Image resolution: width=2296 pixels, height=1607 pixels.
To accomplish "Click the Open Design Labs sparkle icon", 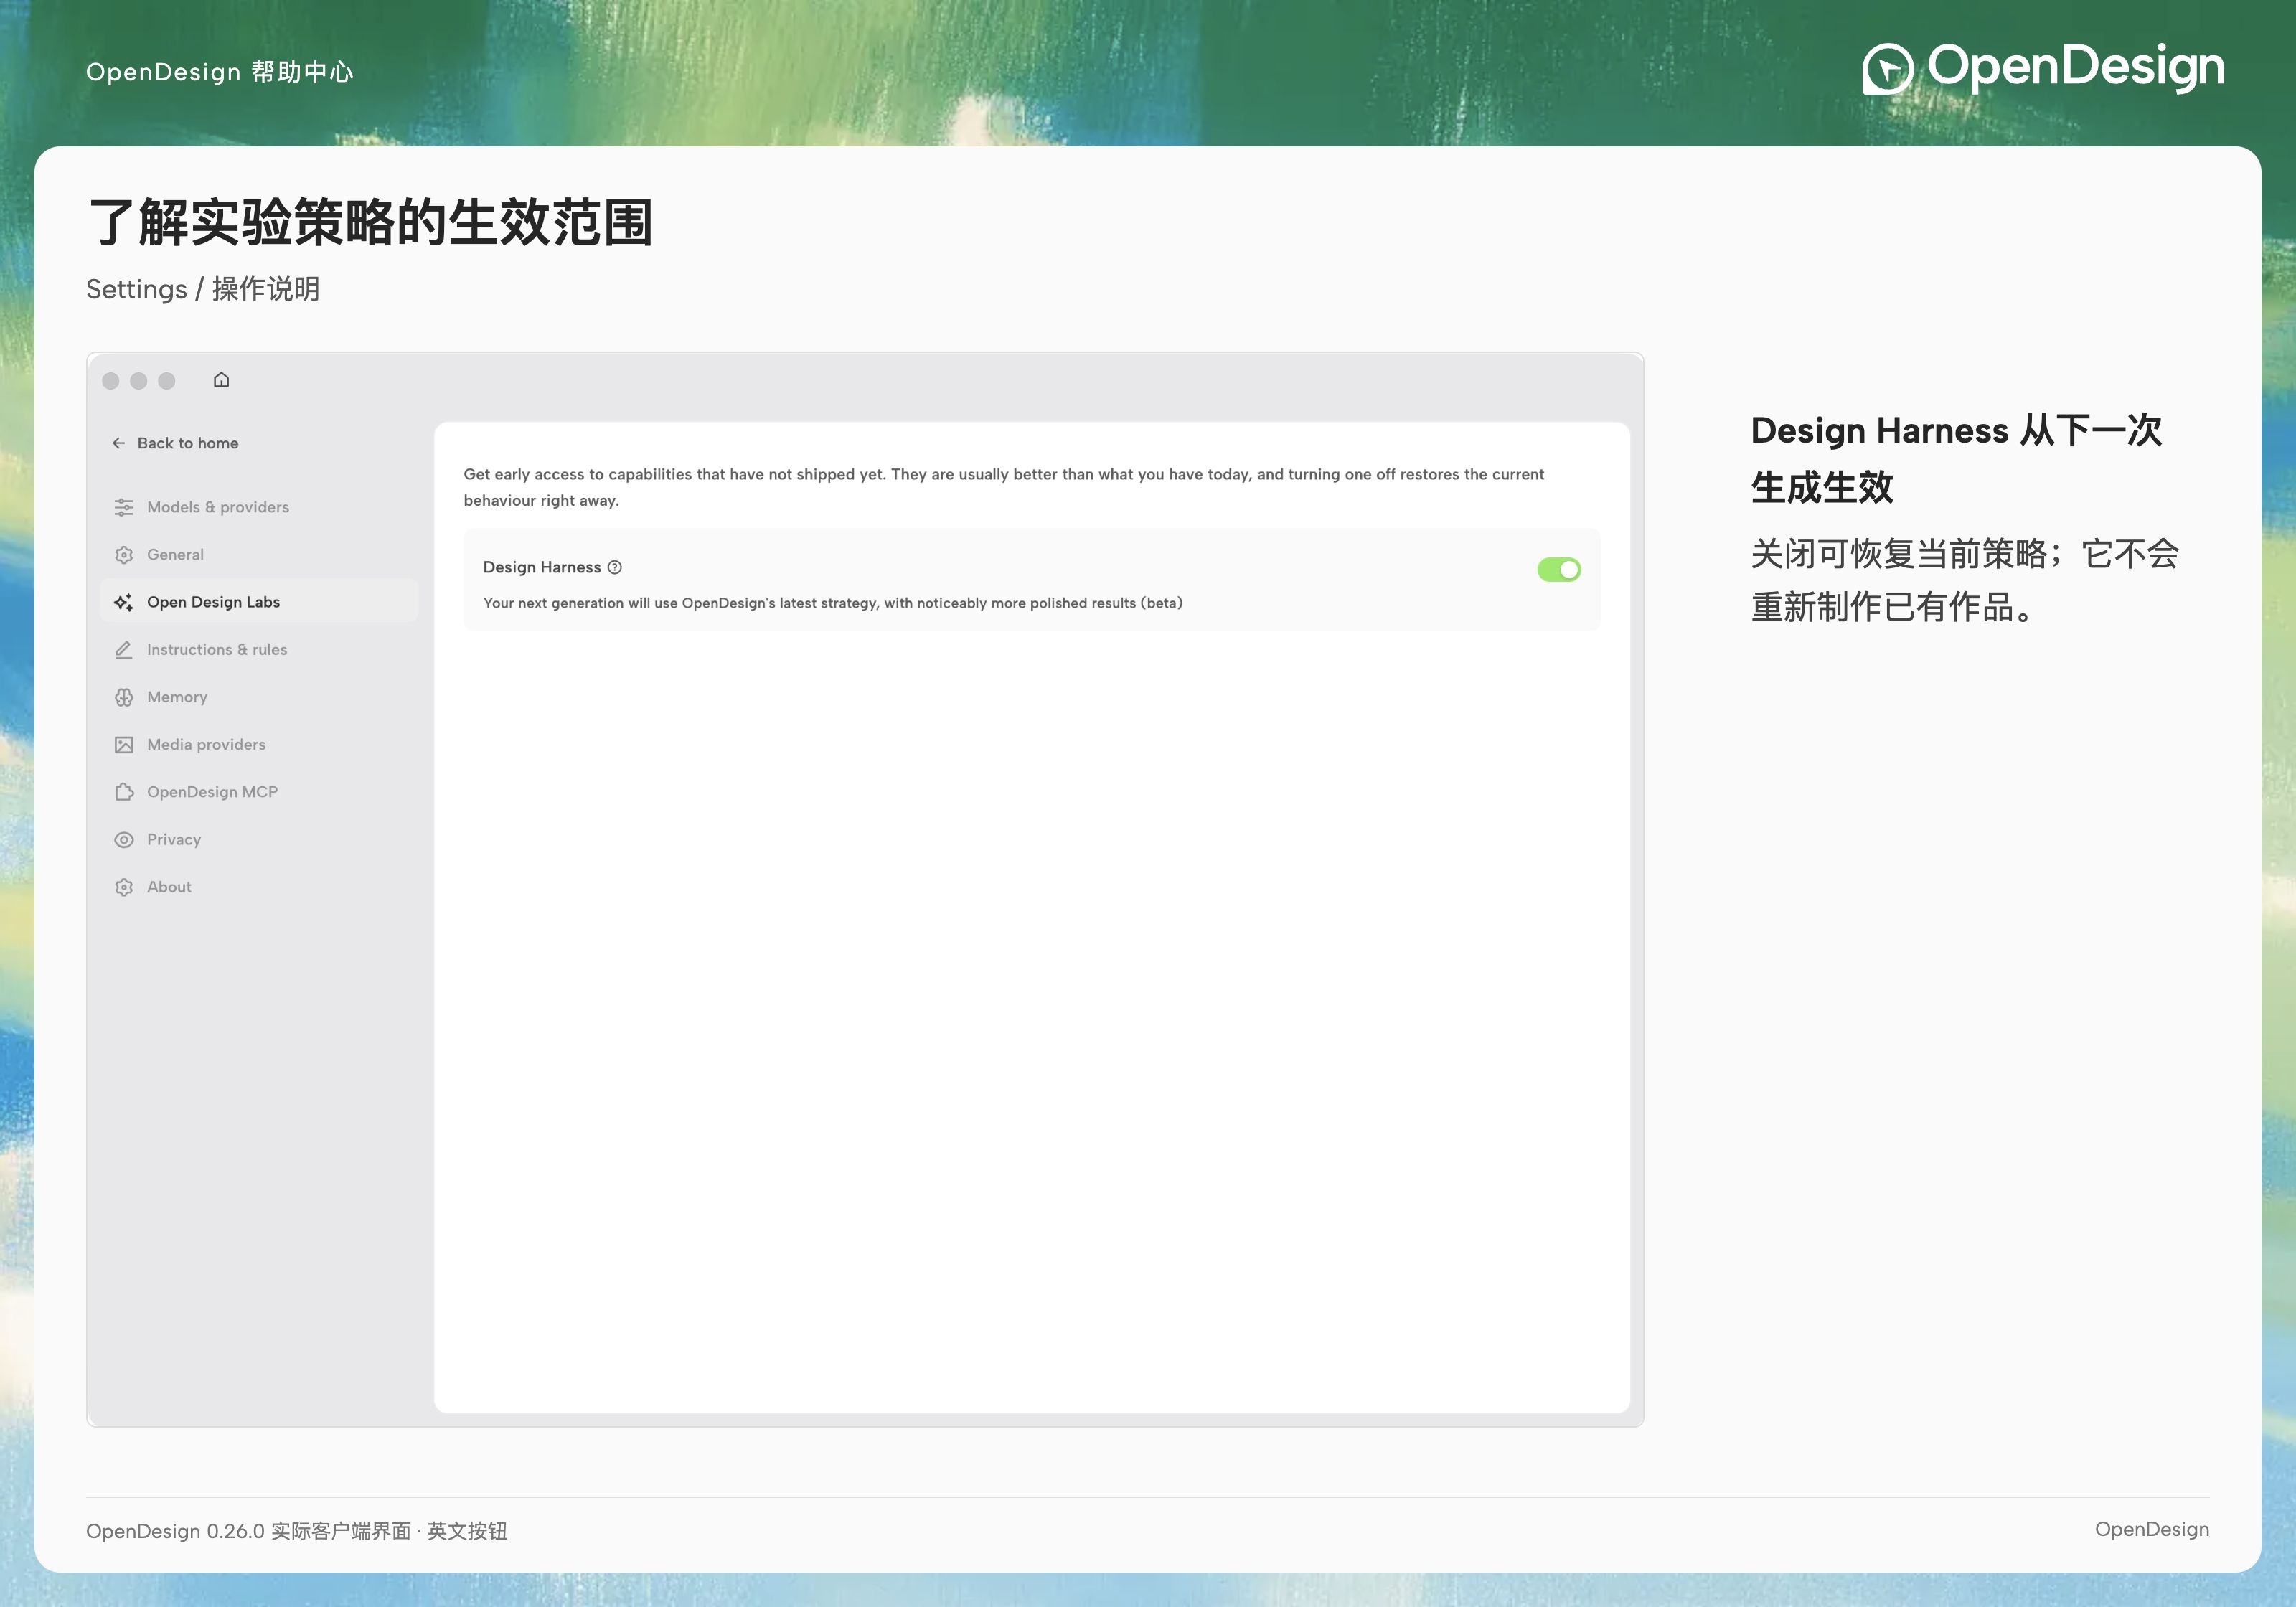I will (124, 602).
